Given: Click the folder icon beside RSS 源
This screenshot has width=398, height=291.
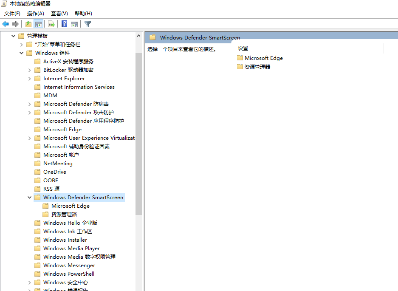Looking at the screenshot, I should tap(37, 189).
